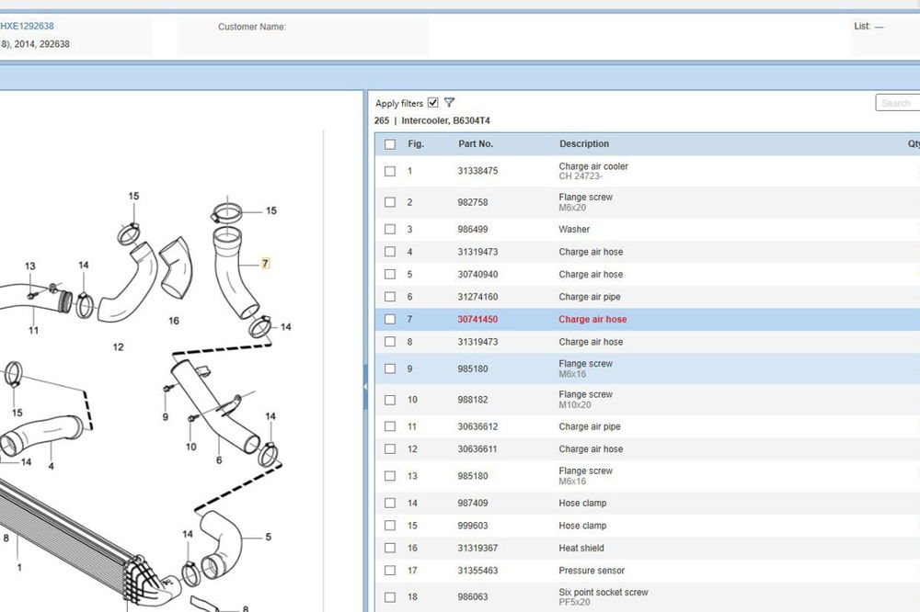This screenshot has height=612, width=920.
Task: Click callout 16 in the diagram
Action: tap(174, 321)
